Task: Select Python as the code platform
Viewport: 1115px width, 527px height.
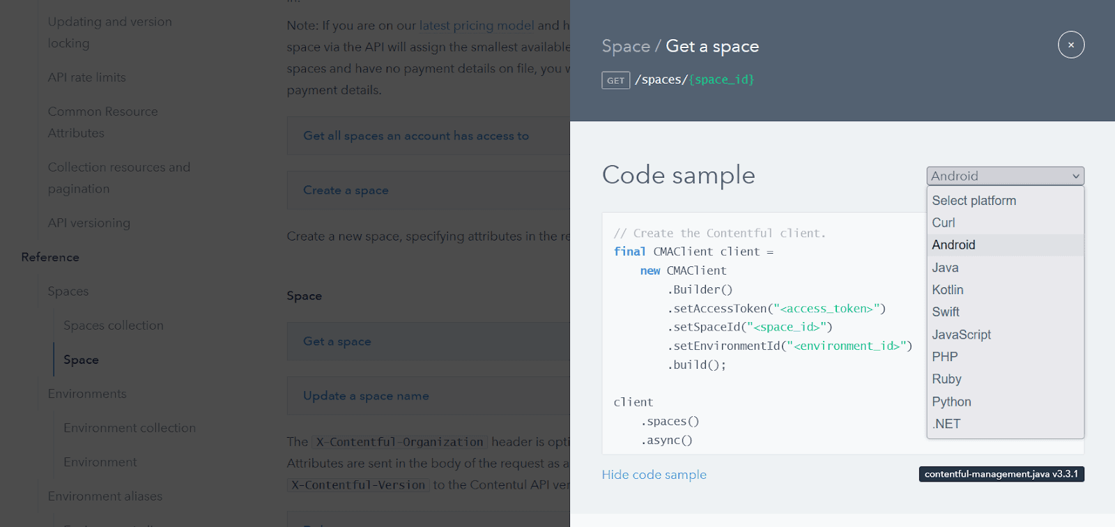Action: 951,402
